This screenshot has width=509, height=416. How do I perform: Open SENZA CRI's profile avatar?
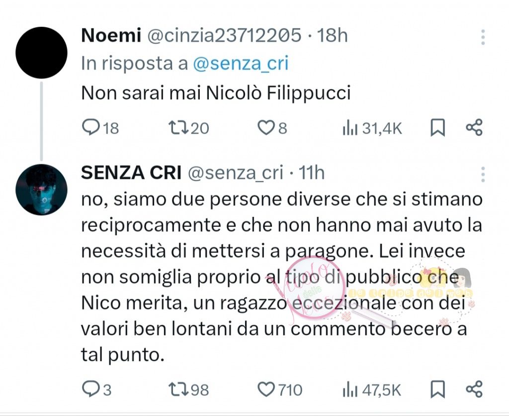click(x=41, y=190)
